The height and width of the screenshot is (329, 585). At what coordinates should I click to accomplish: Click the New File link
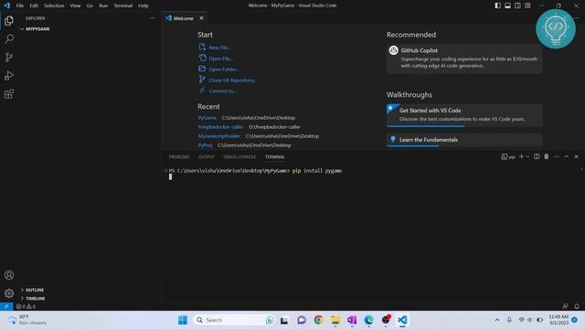click(219, 48)
